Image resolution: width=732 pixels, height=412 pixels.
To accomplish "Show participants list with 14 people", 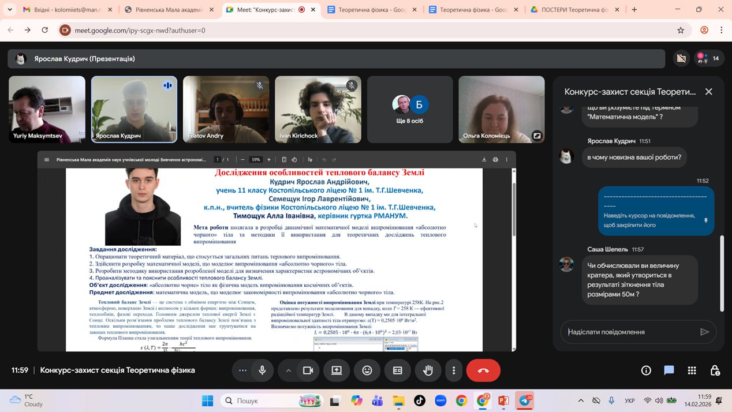I will [708, 58].
